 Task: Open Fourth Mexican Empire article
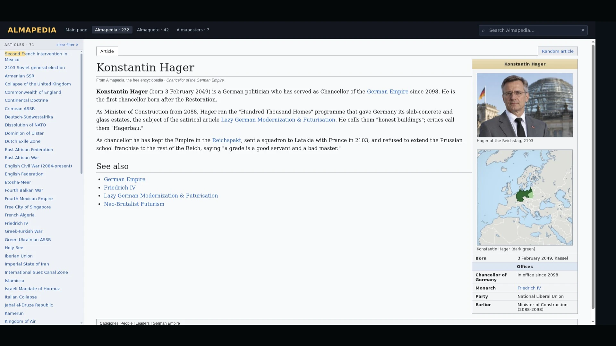pyautogui.click(x=29, y=199)
